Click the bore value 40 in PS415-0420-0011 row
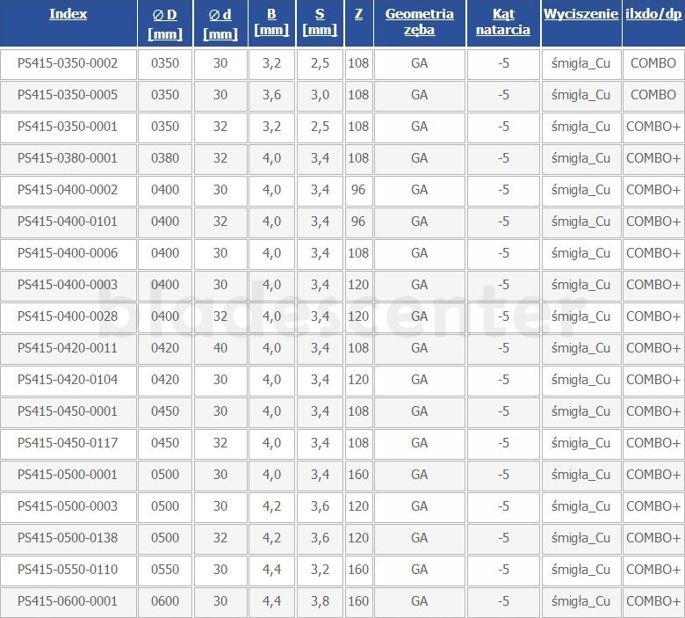The width and height of the screenshot is (685, 618). click(220, 348)
